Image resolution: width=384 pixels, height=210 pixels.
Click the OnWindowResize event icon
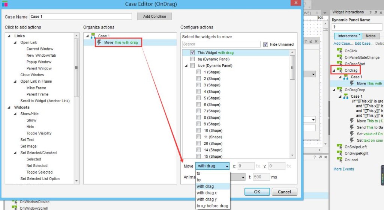(x=15, y=202)
